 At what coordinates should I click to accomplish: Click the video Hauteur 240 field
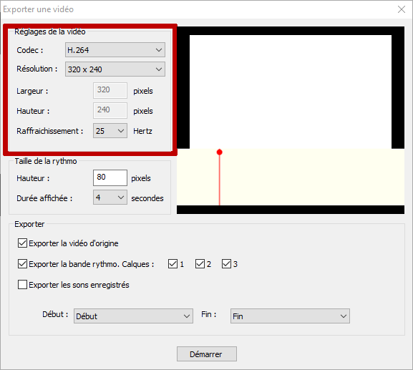point(110,110)
